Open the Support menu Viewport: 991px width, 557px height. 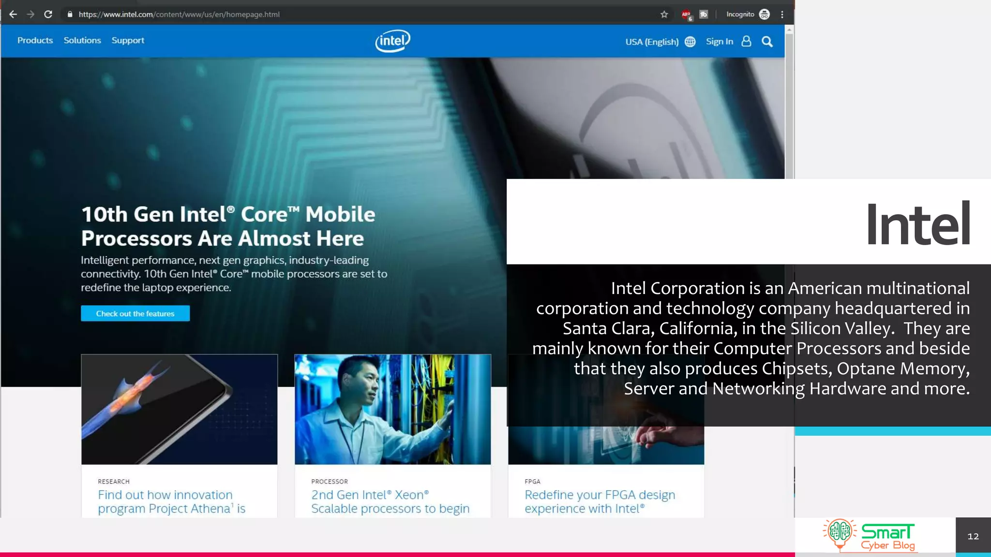[x=128, y=41]
